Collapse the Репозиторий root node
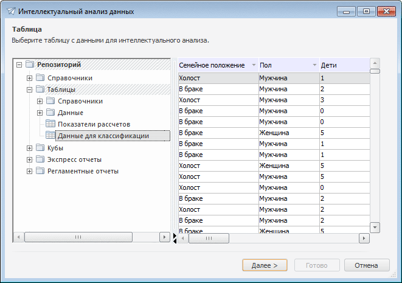Screen dimensions: 402x283 point(19,65)
